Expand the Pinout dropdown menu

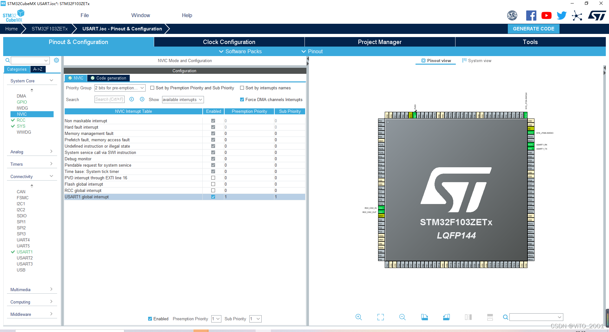[x=312, y=51]
